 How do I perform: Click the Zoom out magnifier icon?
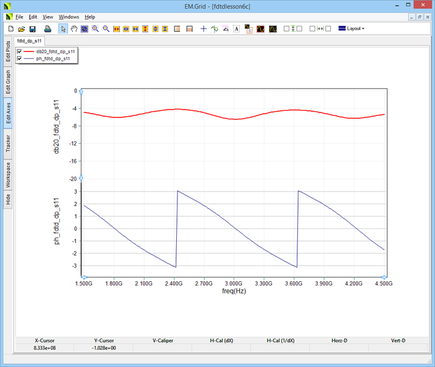106,29
